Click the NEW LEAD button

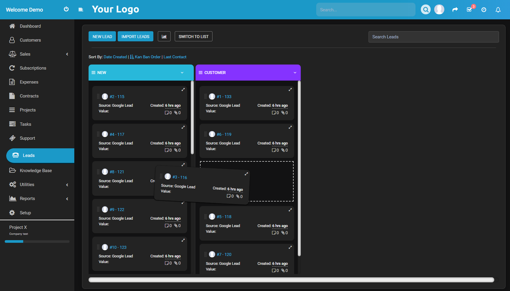pos(102,36)
